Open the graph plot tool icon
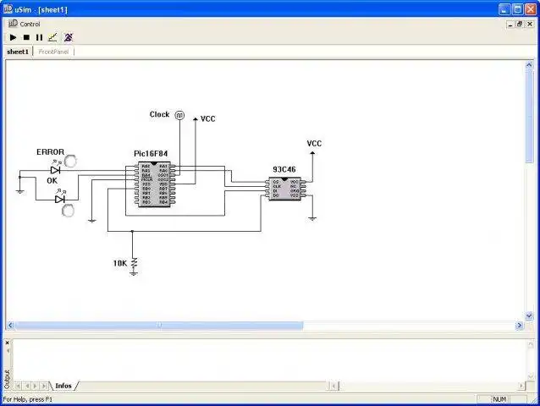Image resolution: width=540 pixels, height=406 pixels. click(x=52, y=37)
